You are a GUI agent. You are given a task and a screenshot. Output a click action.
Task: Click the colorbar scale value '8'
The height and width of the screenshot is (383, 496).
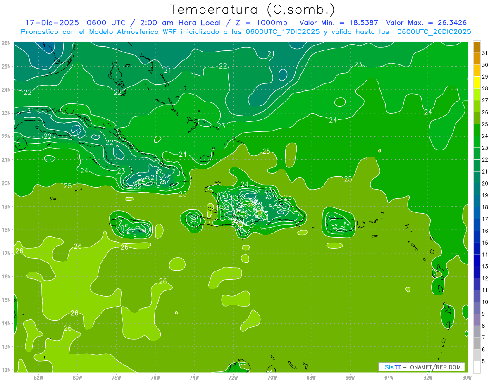(x=484, y=326)
